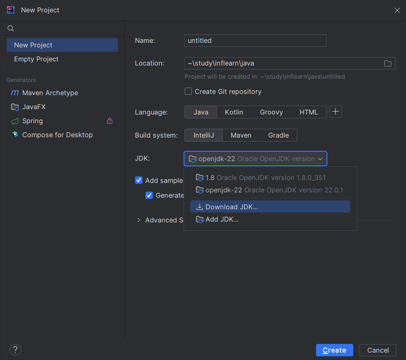The width and height of the screenshot is (406, 360).
Task: Click the Name input field
Action: click(x=255, y=41)
